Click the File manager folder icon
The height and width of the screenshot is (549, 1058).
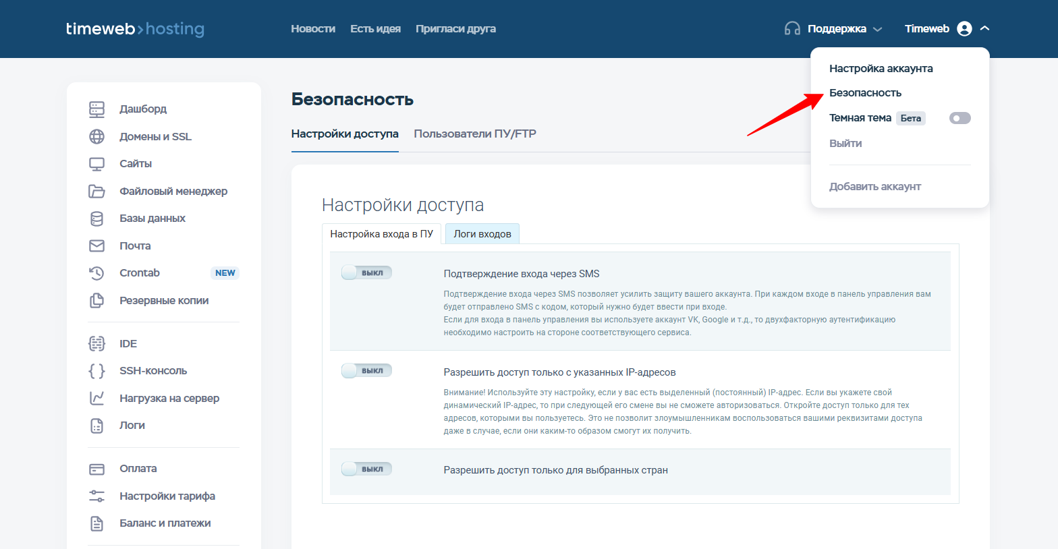point(97,192)
